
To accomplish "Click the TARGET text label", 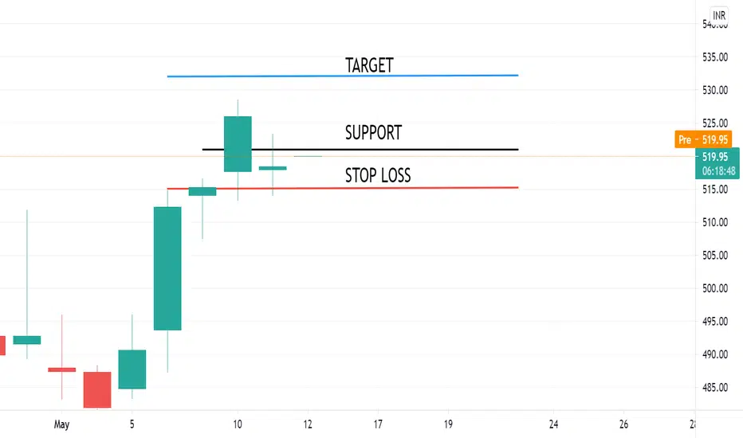I will click(x=369, y=65).
